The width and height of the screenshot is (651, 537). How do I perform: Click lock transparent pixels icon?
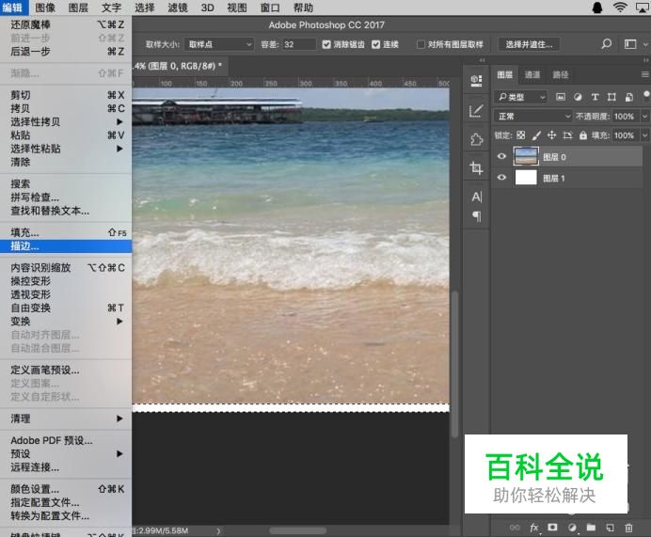(x=520, y=135)
